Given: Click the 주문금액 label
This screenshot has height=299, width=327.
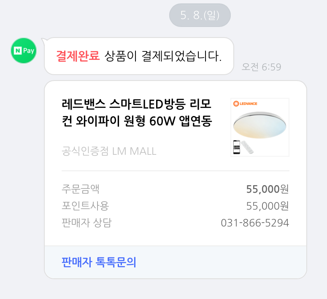Looking at the screenshot, I should (x=81, y=189).
